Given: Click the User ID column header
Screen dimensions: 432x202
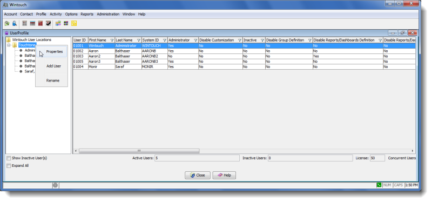Looking at the screenshot, I should 80,40.
